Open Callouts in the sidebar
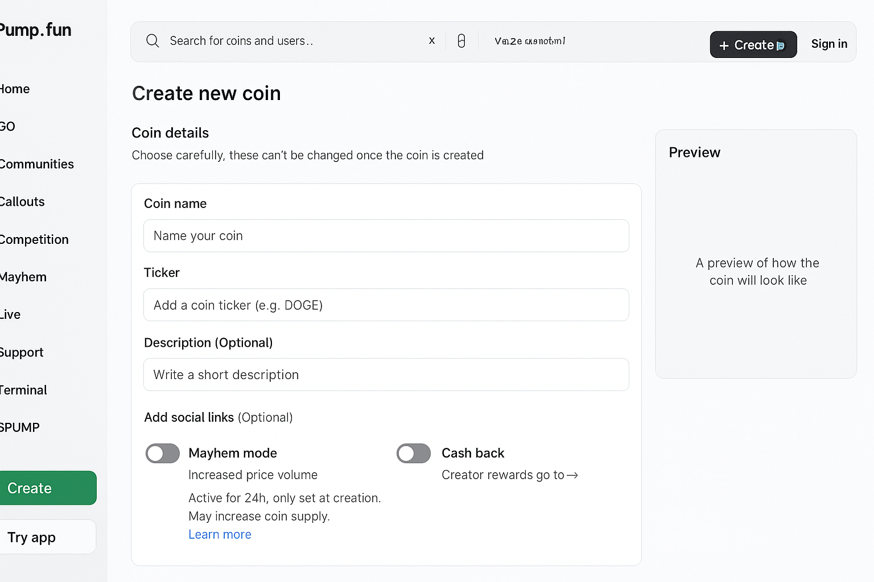The image size is (874, 582). 22,202
